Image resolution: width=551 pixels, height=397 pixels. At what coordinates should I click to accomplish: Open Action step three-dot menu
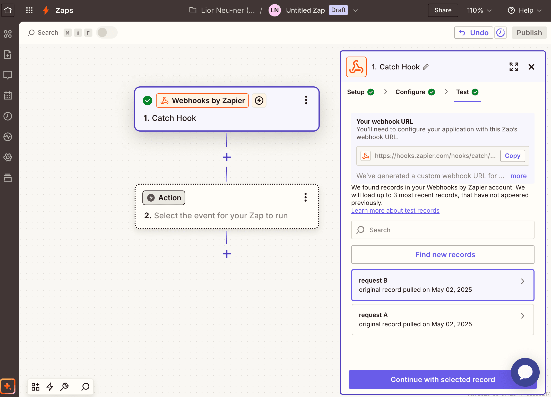pyautogui.click(x=306, y=197)
